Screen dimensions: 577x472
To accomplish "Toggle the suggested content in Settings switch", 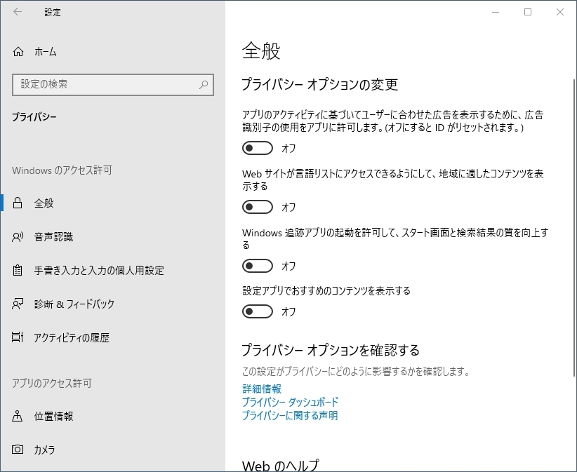I will coord(257,311).
